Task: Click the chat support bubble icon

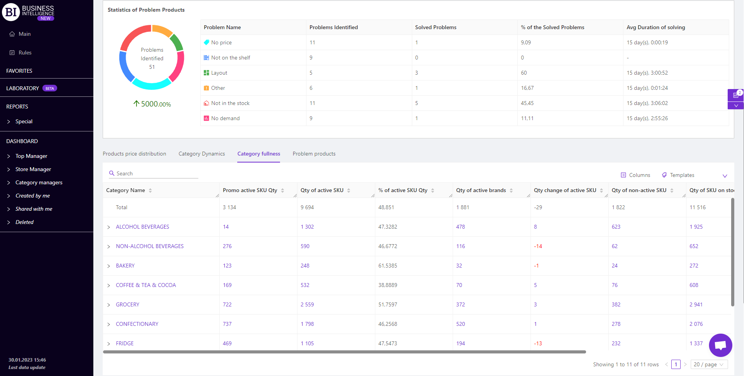Action: [720, 345]
